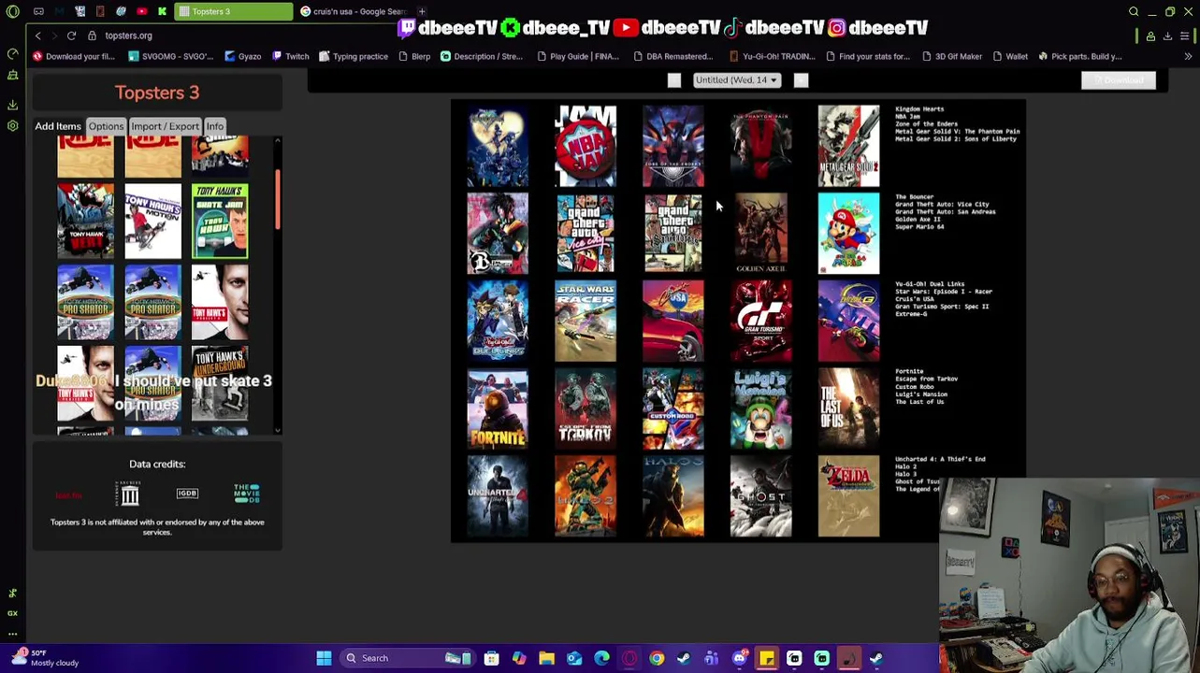
Task: Click the Halo 2 cover
Action: point(586,496)
